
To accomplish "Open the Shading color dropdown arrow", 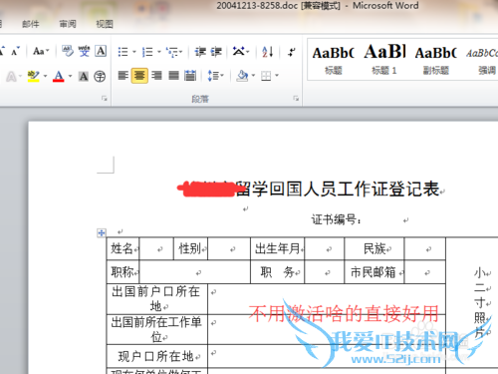I will point(253,76).
